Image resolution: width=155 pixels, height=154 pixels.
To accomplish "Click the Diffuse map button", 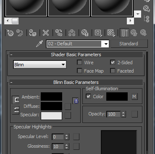I will [68, 107].
